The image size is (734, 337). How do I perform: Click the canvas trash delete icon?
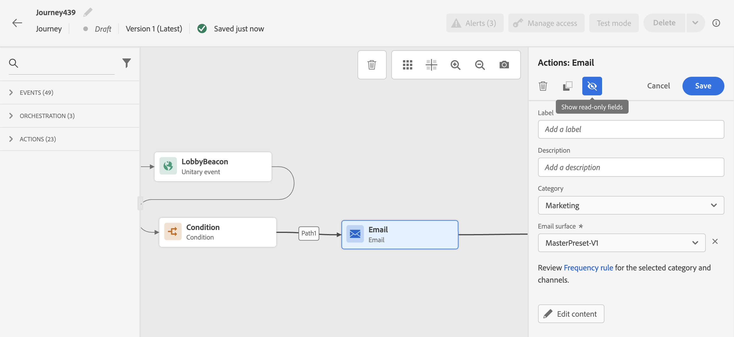(x=372, y=65)
